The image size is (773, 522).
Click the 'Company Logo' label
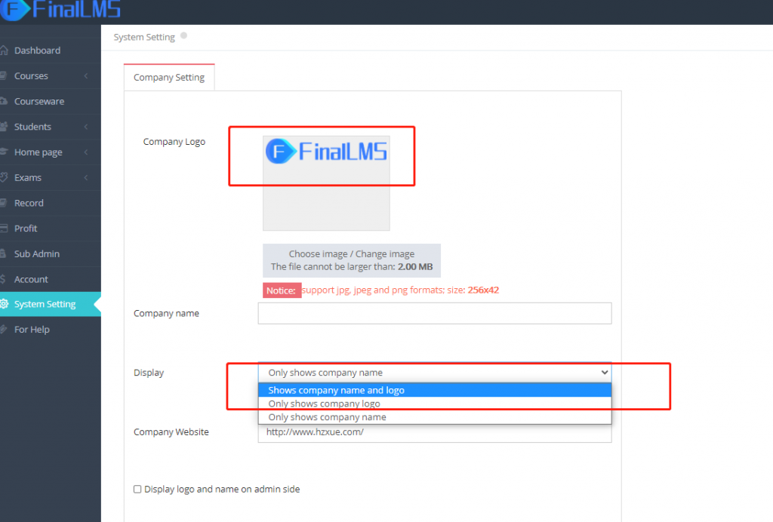pyautogui.click(x=174, y=142)
